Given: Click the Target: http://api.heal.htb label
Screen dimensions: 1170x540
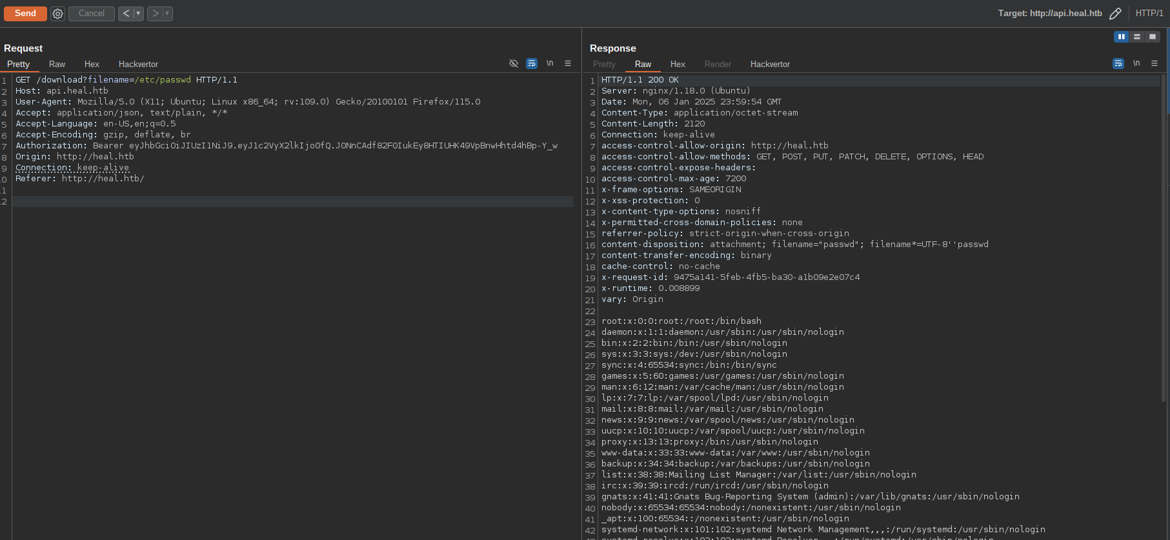Looking at the screenshot, I should (x=1050, y=14).
